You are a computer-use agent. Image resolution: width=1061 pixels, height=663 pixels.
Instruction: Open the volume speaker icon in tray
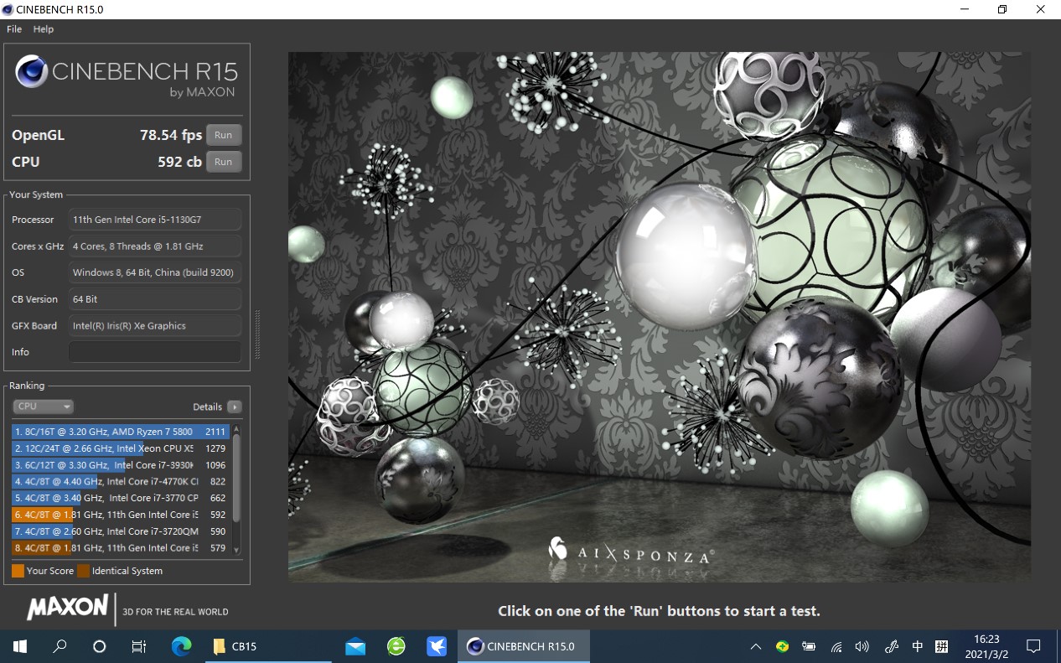pyautogui.click(x=862, y=646)
